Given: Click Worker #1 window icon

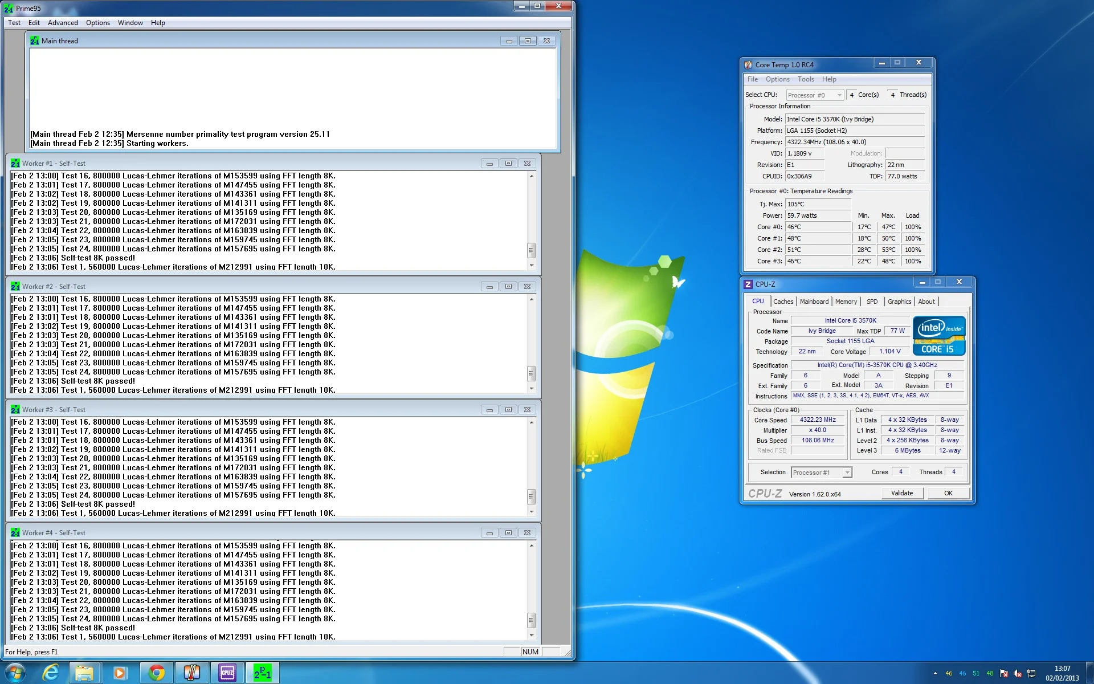Looking at the screenshot, I should tap(15, 163).
